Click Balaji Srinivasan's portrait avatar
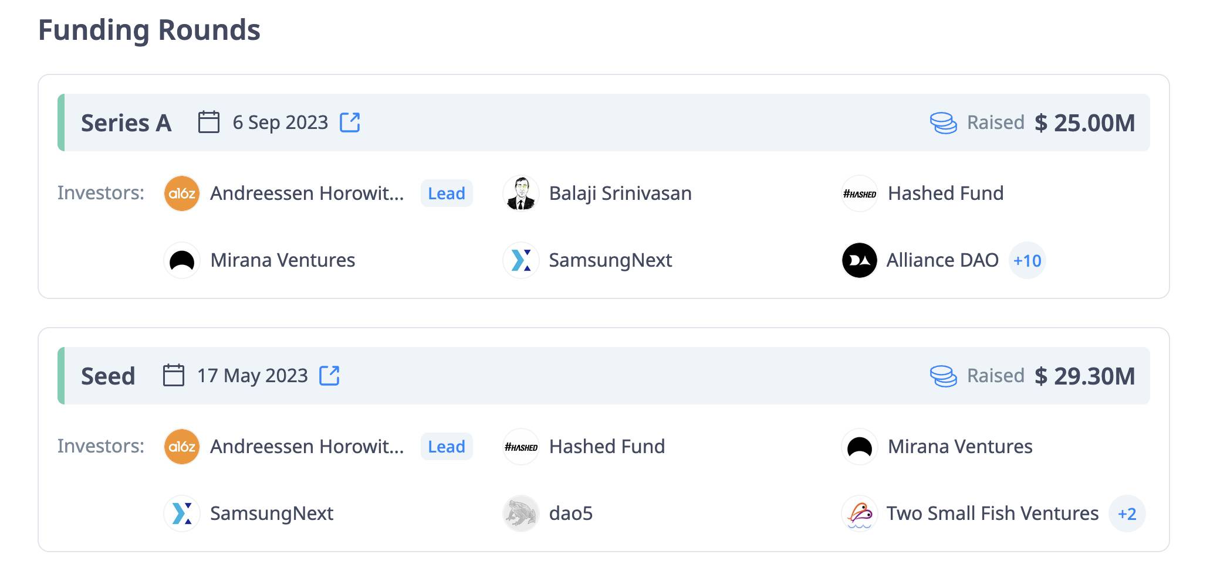 coord(520,193)
